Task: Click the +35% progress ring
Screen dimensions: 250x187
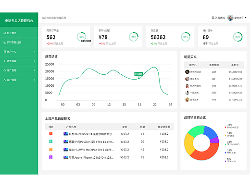Action: point(186,37)
